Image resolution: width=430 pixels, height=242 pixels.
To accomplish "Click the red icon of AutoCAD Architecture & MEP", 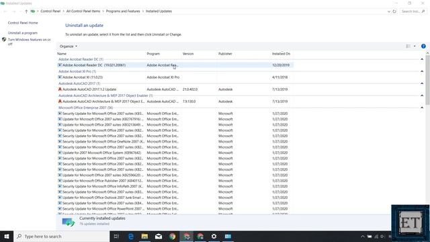I will point(60,102).
